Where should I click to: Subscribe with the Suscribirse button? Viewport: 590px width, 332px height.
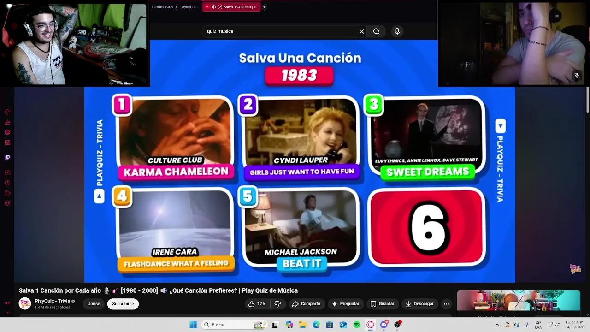[x=123, y=304]
